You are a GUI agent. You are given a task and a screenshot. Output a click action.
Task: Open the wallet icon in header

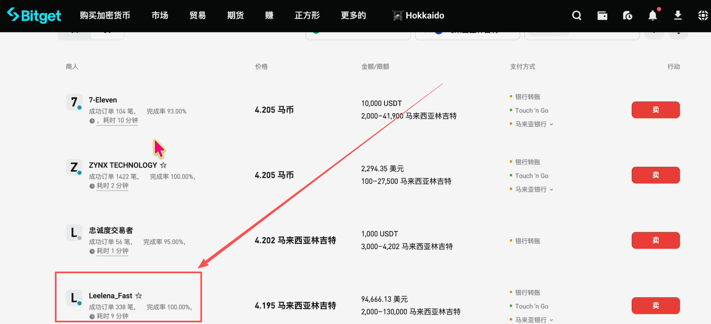(602, 16)
